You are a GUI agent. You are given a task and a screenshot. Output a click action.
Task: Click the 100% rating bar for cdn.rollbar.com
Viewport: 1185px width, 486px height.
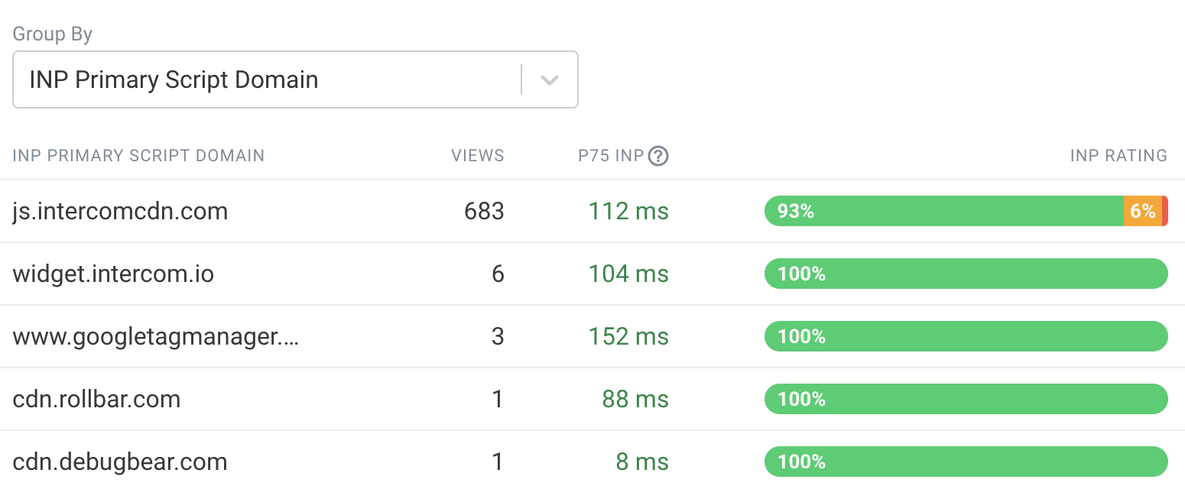click(x=966, y=399)
